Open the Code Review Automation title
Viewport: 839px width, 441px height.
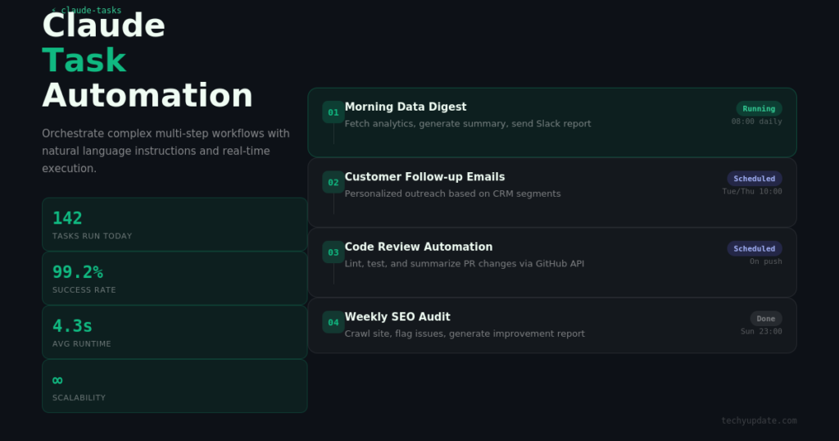coord(419,248)
